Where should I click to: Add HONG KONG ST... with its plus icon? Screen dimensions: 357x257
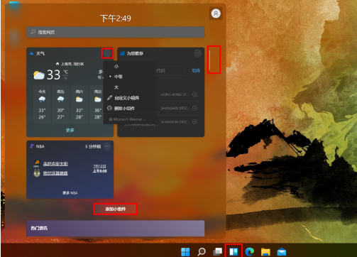pyautogui.click(x=194, y=94)
